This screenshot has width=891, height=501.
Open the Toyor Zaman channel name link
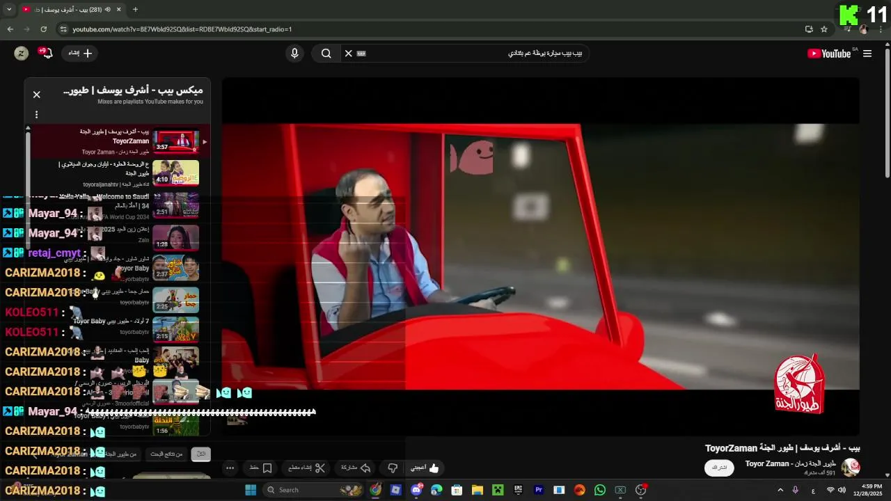[x=791, y=463]
